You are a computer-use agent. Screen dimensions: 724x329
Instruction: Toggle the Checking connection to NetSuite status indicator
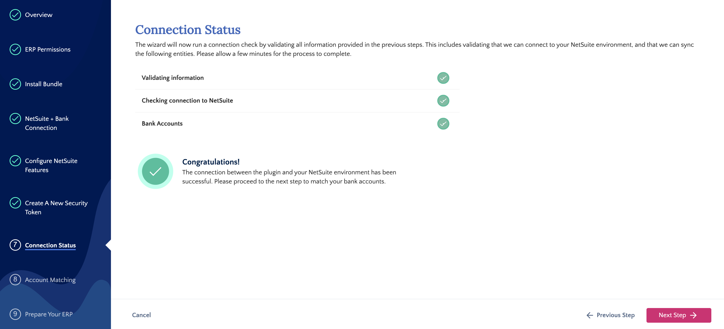[443, 100]
